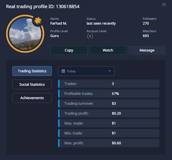Screen dimensions: 172x160
Task: Expand the Today period dropdown
Action: 86,71
